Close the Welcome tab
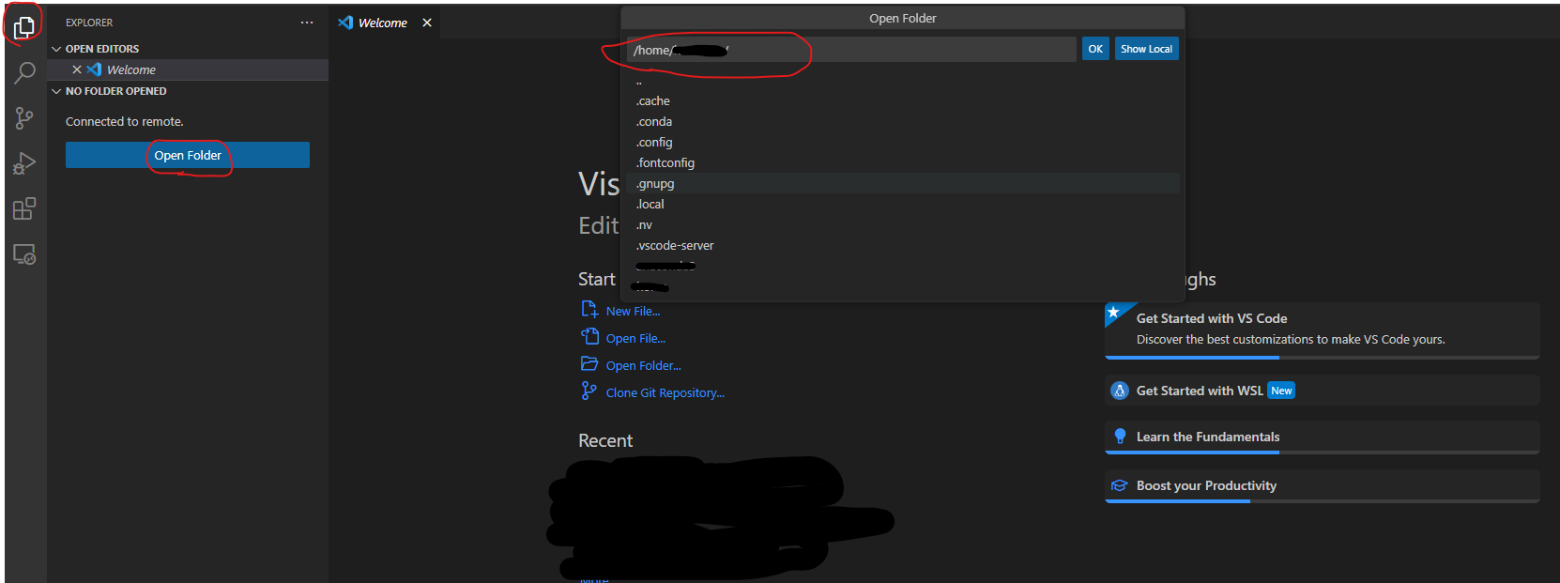This screenshot has width=1560, height=583. click(x=427, y=23)
